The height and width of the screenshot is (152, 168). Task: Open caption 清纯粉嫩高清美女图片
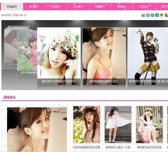(x=104, y=81)
